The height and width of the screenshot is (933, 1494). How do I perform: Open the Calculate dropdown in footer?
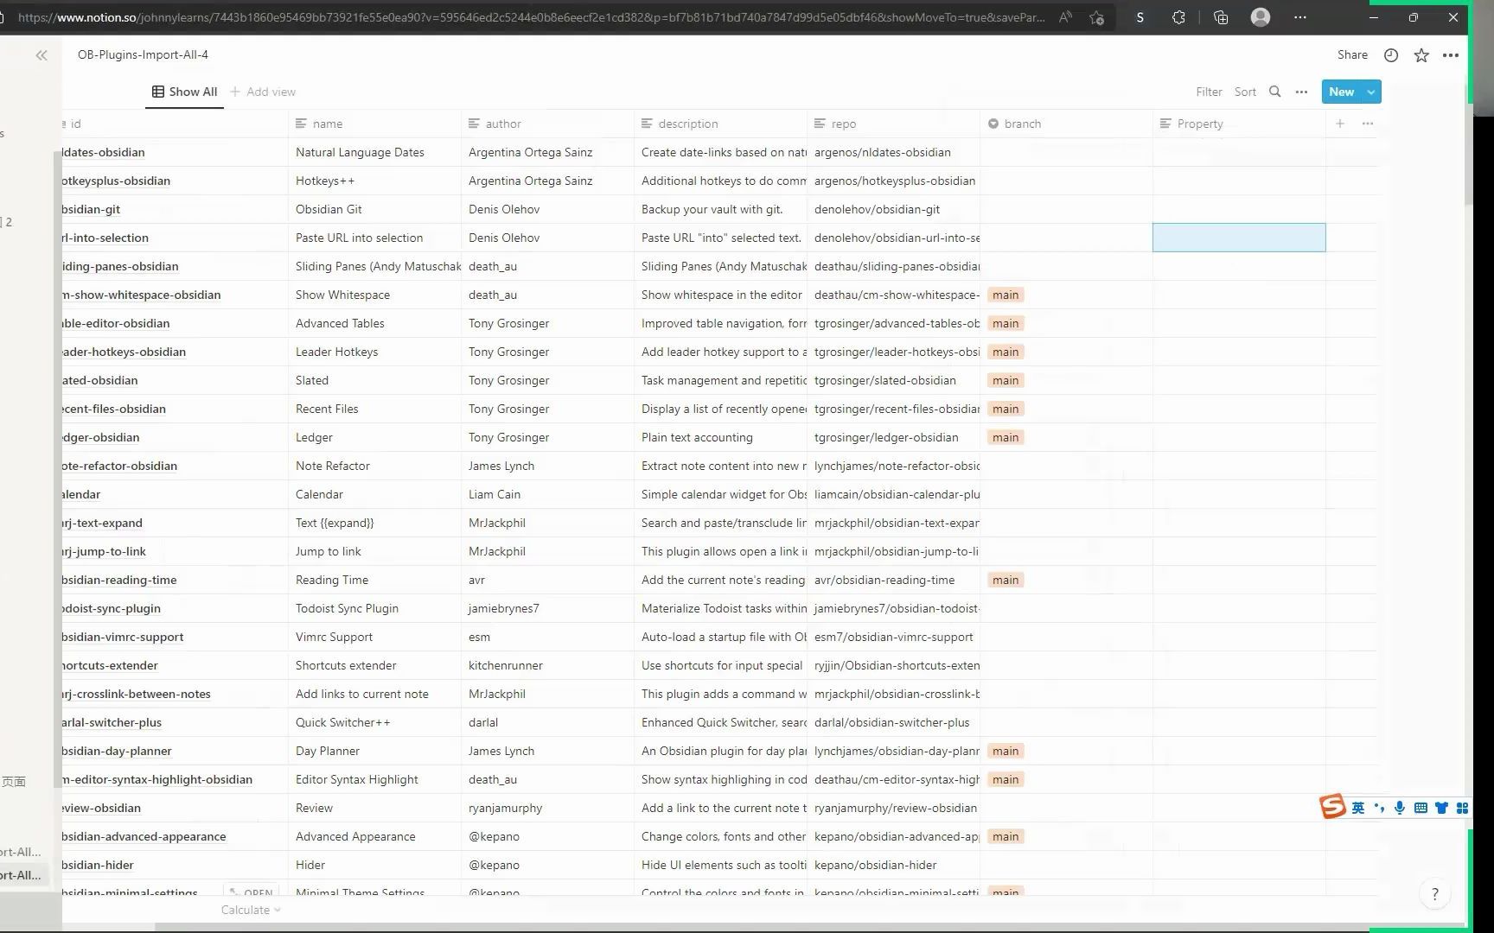coord(251,910)
